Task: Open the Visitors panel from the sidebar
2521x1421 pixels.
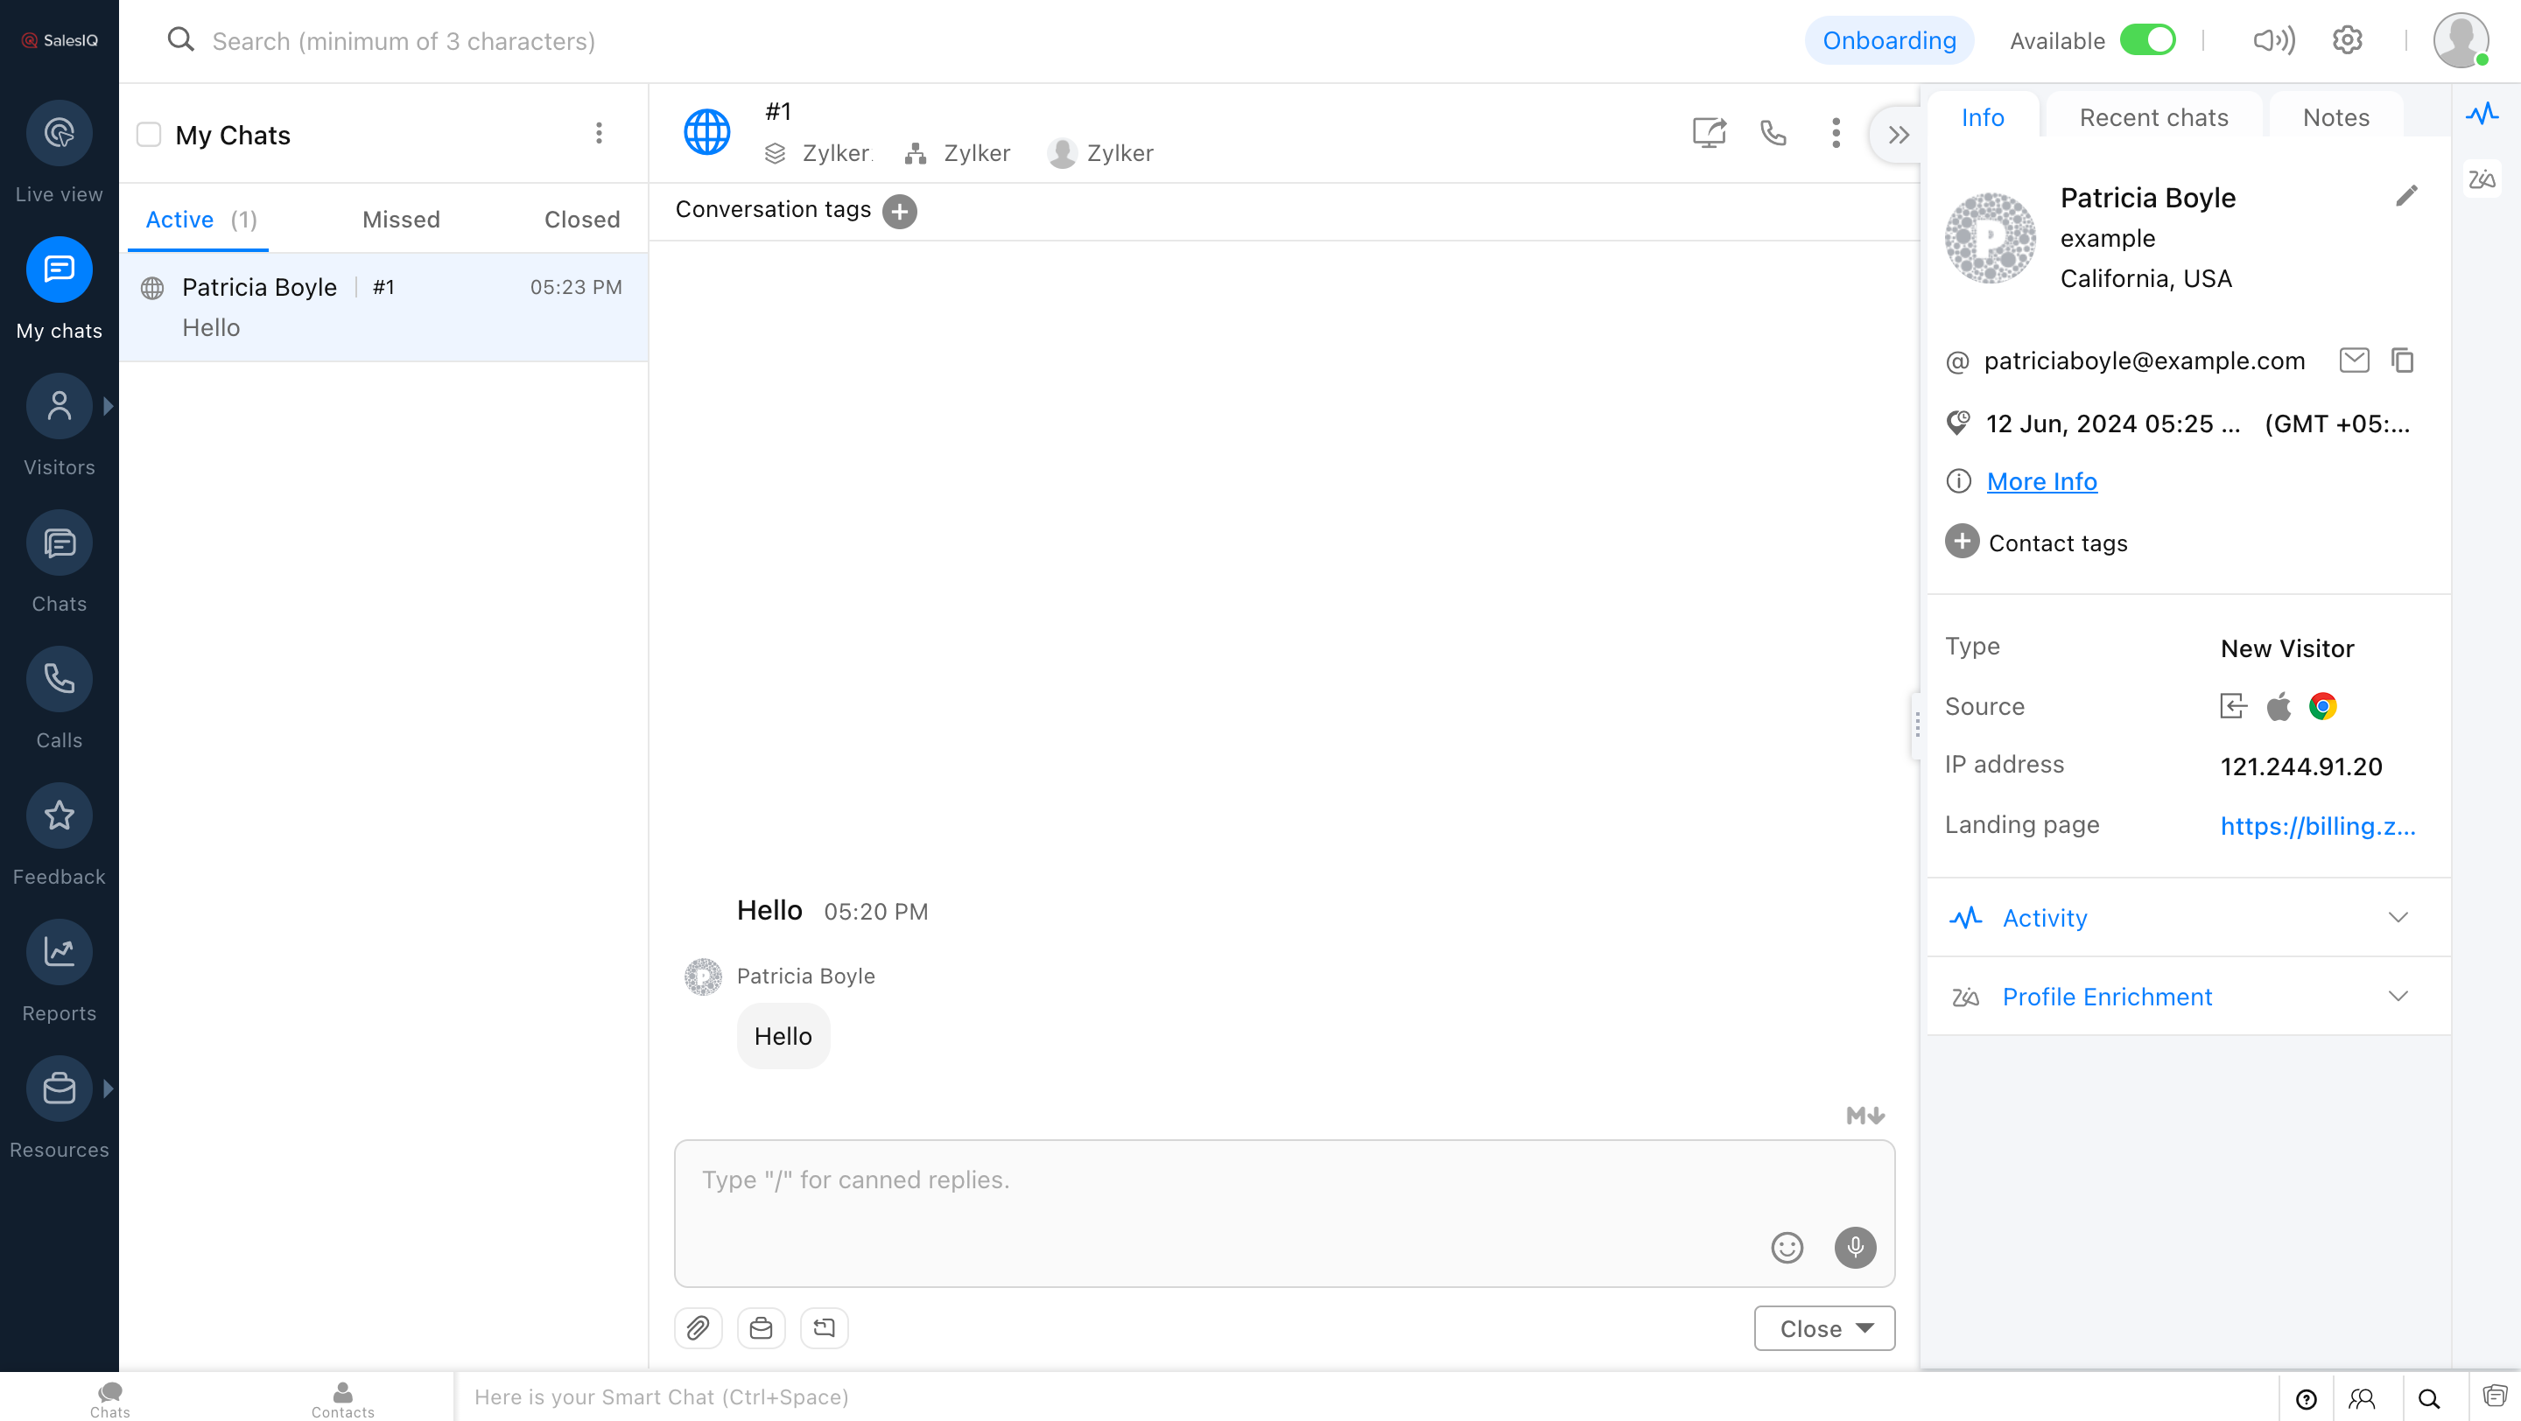Action: [x=59, y=405]
